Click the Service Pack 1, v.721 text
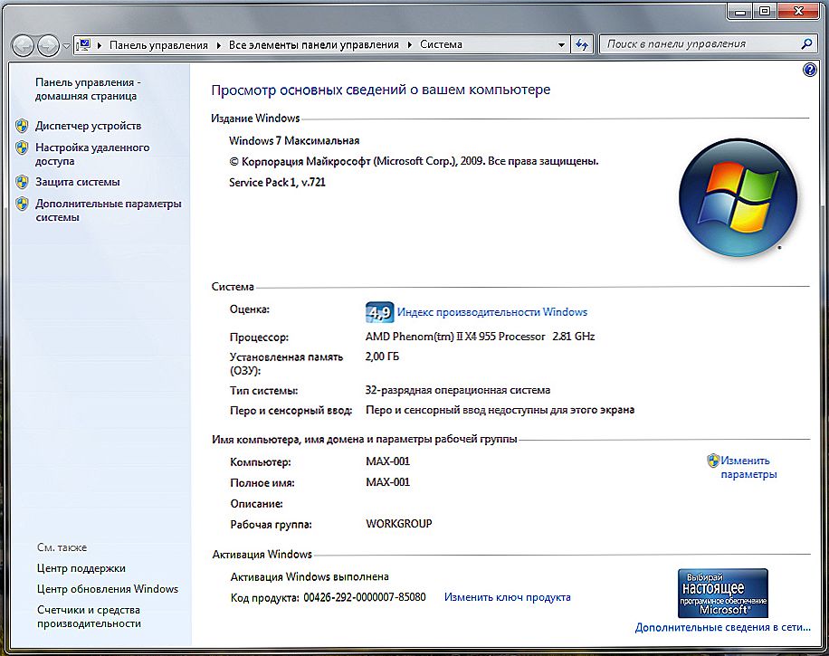 pos(277,183)
